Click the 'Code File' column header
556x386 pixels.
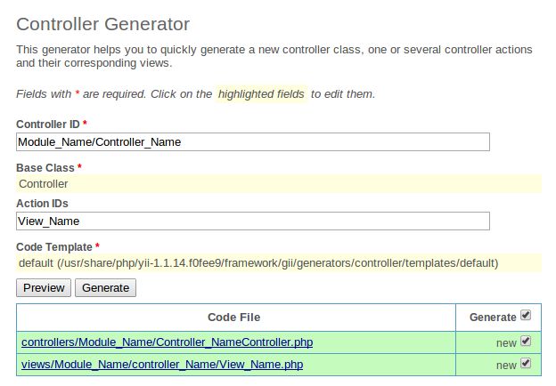click(x=234, y=317)
